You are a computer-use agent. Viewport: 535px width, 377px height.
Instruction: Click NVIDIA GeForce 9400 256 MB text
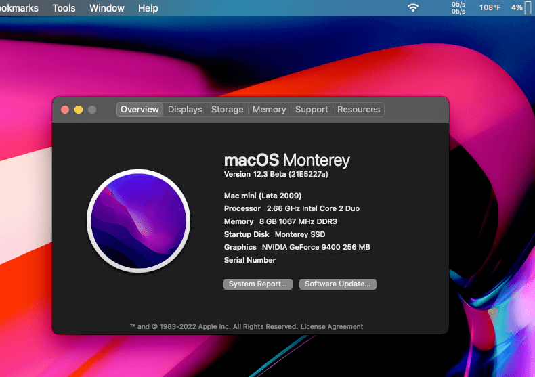point(316,247)
